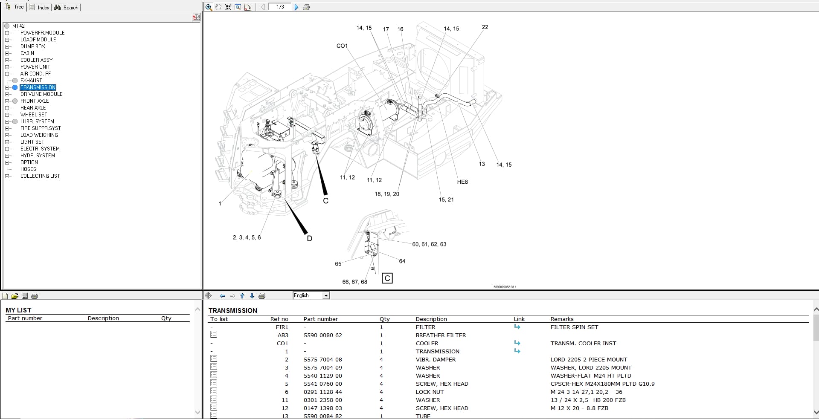Click the collapse tree icon above the tree

[196, 17]
